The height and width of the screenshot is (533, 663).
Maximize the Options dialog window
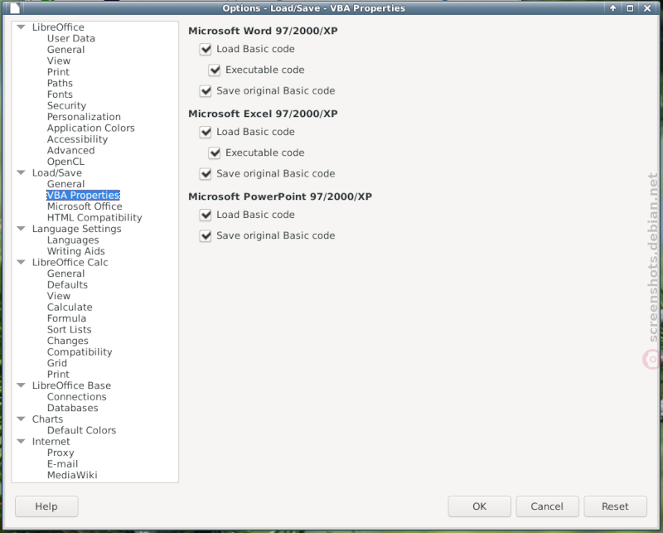click(630, 8)
